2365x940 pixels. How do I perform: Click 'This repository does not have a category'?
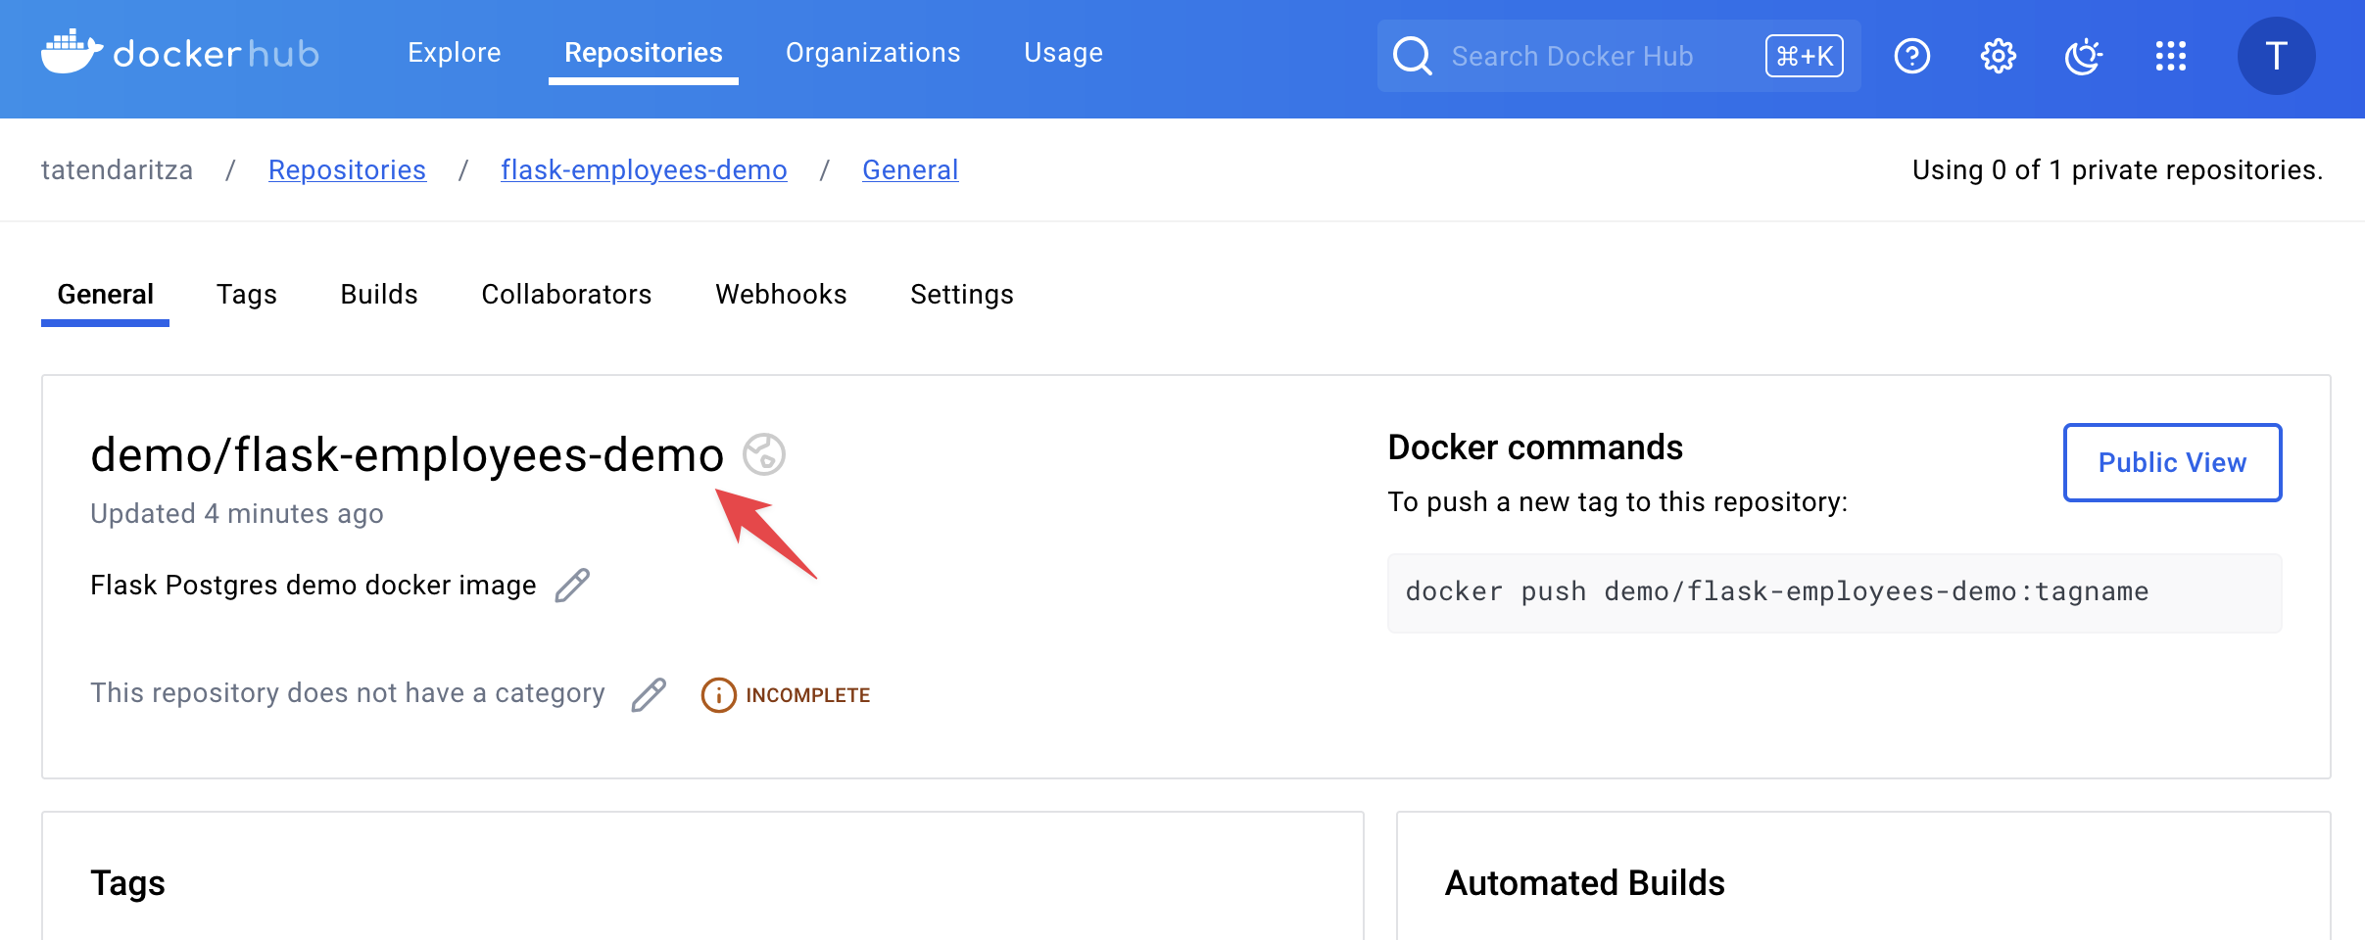tap(348, 693)
